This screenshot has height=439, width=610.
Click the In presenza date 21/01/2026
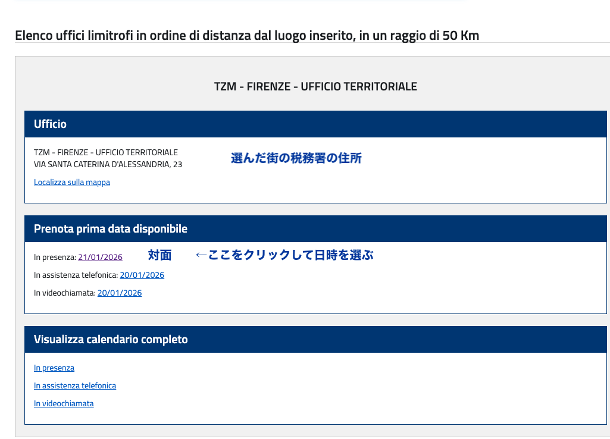pos(100,258)
